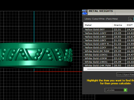Screen dimensions: 134x100
Task: Select the White Gold:14KX1 row
Action: (109, 62)
